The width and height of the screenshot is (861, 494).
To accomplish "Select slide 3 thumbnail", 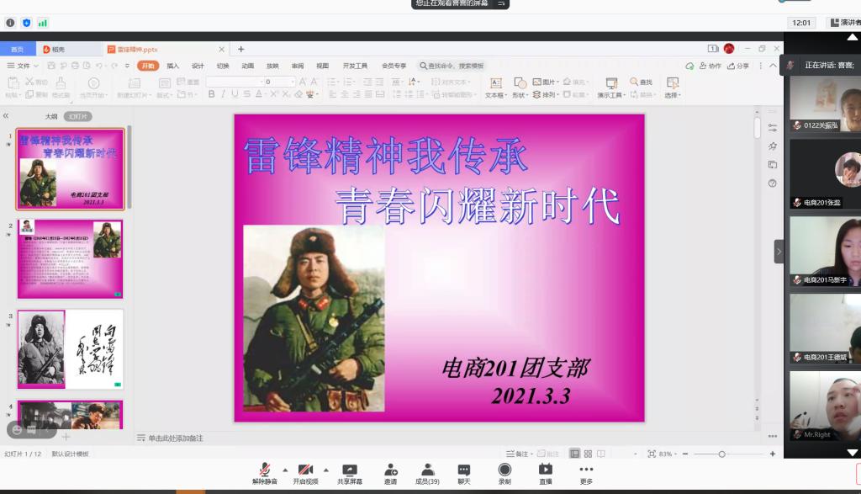I will (71, 349).
